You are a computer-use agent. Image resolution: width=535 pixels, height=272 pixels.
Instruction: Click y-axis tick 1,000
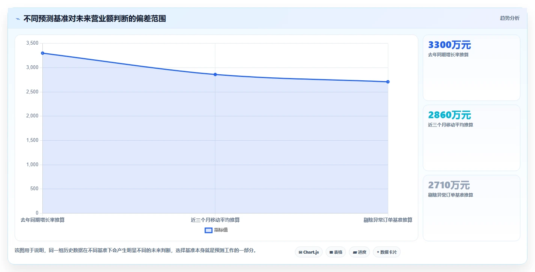point(32,165)
